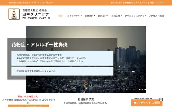Select the third carousel slide dot

(145, 90)
